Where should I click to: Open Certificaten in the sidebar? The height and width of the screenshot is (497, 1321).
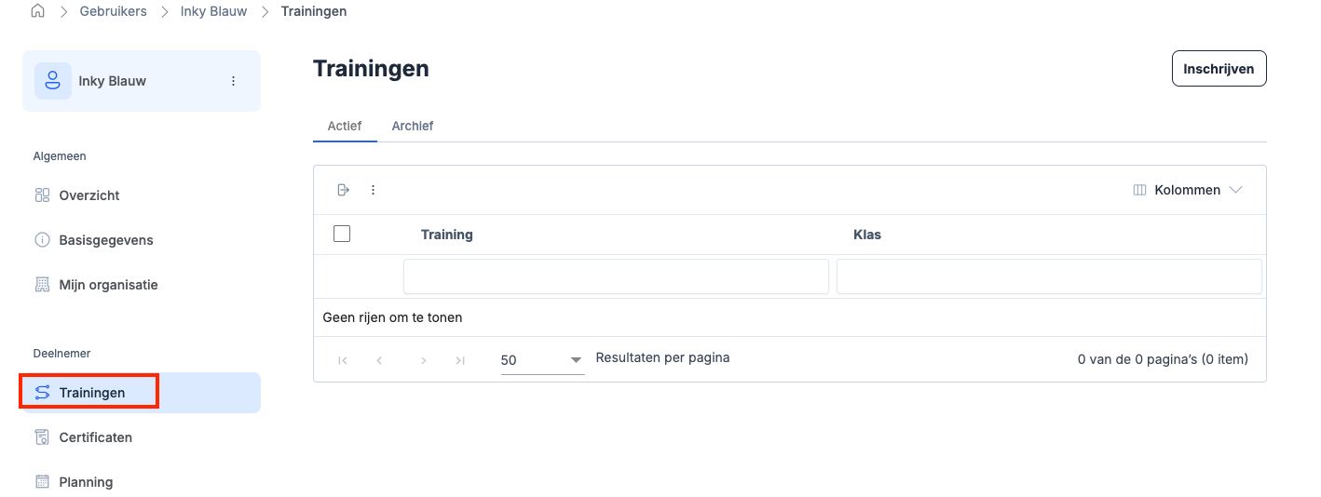coord(95,437)
